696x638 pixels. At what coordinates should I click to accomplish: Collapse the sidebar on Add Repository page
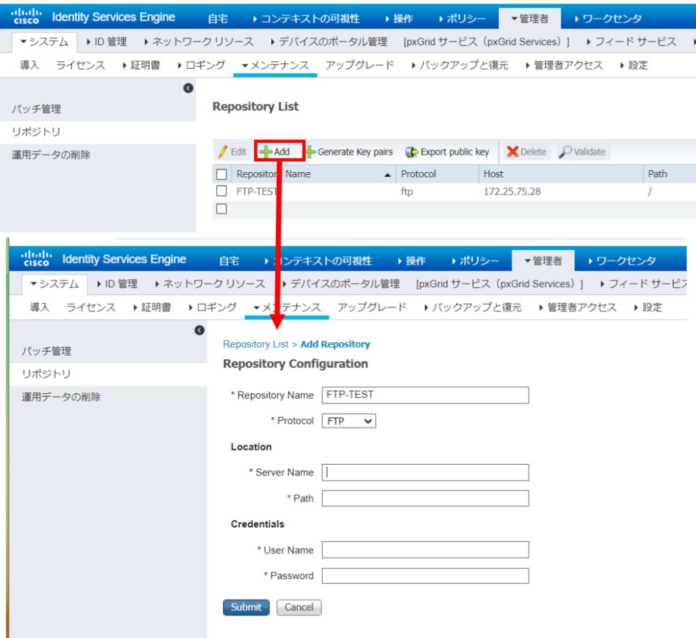(199, 331)
